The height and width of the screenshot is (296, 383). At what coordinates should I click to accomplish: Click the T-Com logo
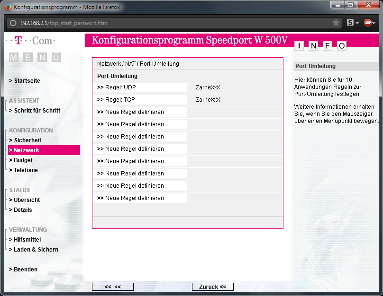[x=30, y=41]
